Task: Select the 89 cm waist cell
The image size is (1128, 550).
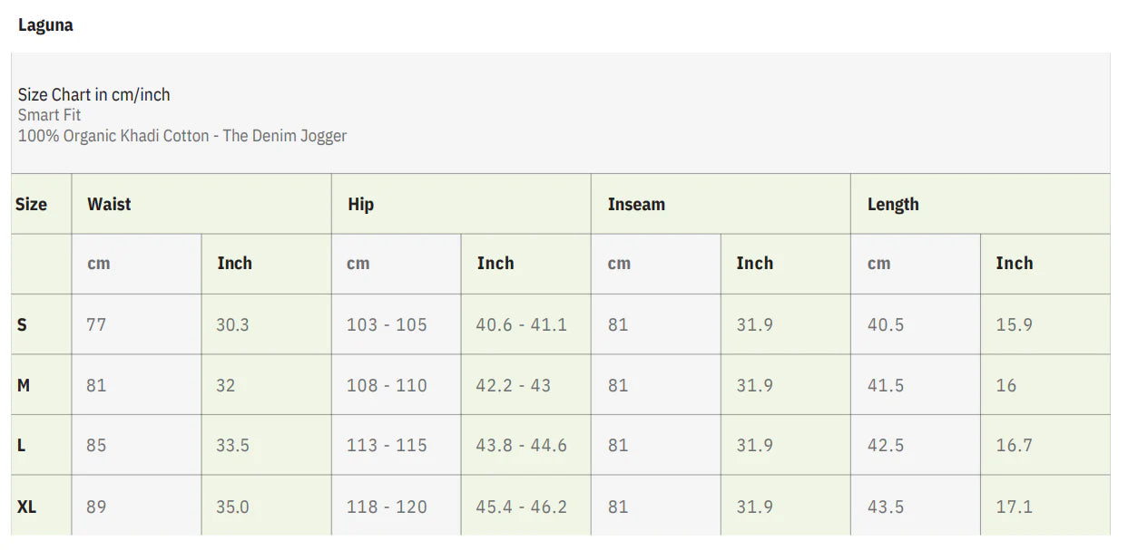Action: [96, 507]
